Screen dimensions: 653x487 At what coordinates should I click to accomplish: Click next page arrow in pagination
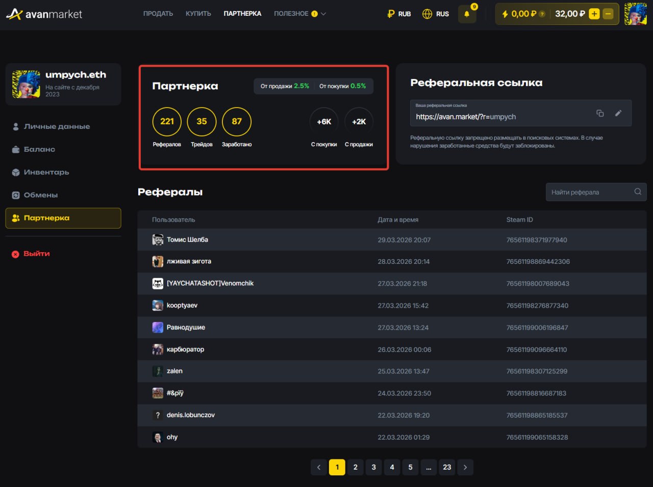tap(465, 467)
